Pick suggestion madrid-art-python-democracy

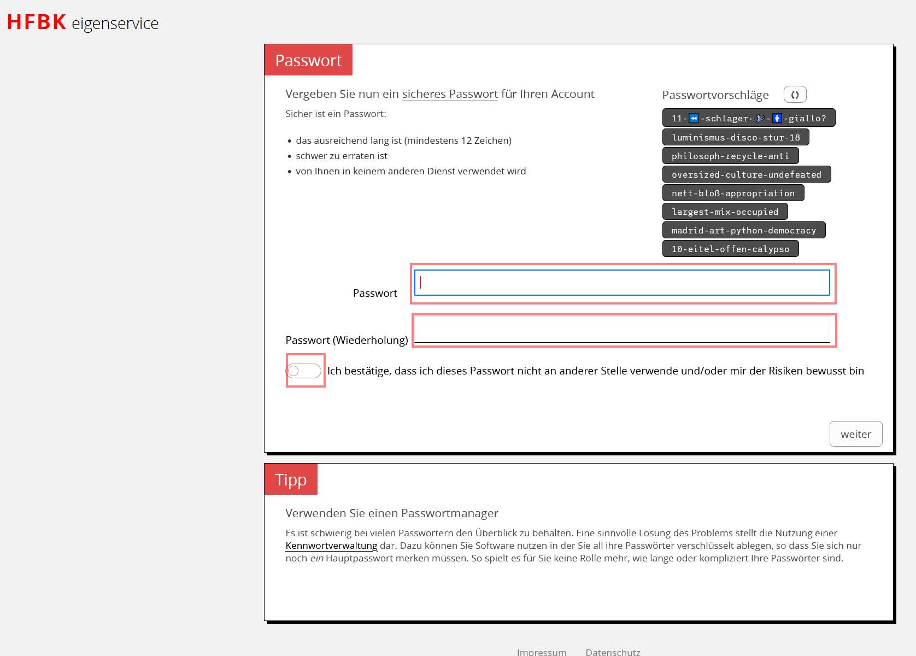743,230
